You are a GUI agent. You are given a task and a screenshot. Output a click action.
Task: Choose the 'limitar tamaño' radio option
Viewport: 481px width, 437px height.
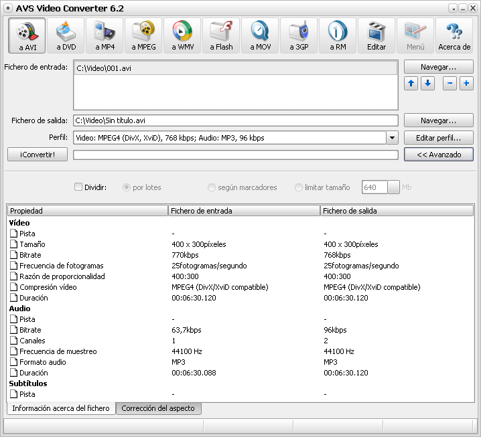click(x=299, y=187)
